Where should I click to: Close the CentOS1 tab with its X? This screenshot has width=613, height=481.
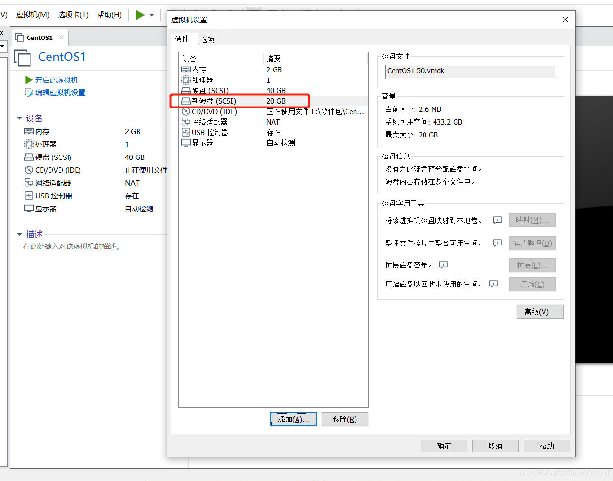coord(61,38)
